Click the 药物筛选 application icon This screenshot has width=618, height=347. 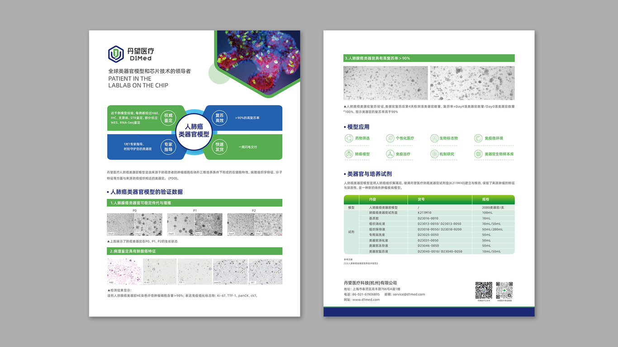click(349, 138)
